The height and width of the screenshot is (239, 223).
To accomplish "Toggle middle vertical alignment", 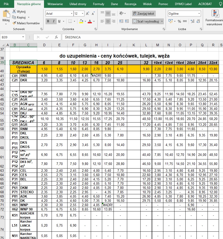I will 108,14.
